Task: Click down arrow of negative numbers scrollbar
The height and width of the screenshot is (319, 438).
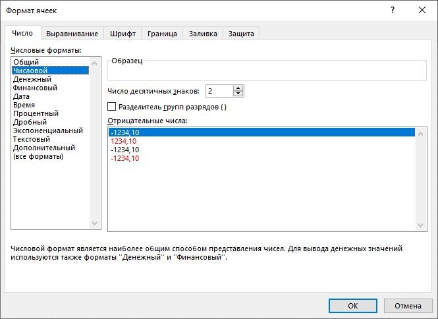Action: tap(420, 225)
